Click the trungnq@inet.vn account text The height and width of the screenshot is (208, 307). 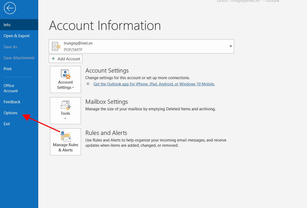pyautogui.click(x=78, y=43)
